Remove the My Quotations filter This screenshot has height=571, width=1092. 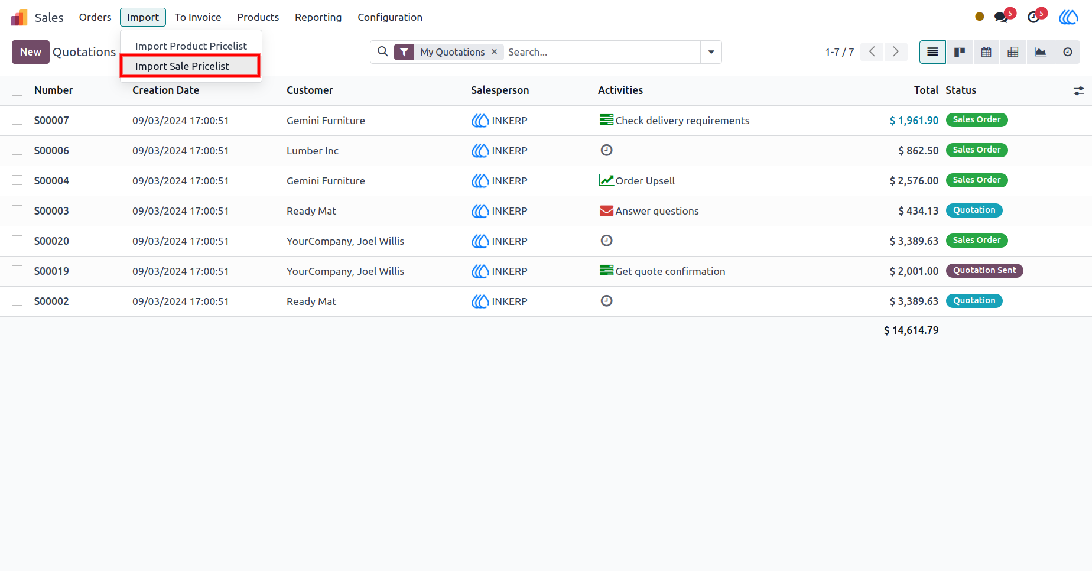[x=495, y=52]
